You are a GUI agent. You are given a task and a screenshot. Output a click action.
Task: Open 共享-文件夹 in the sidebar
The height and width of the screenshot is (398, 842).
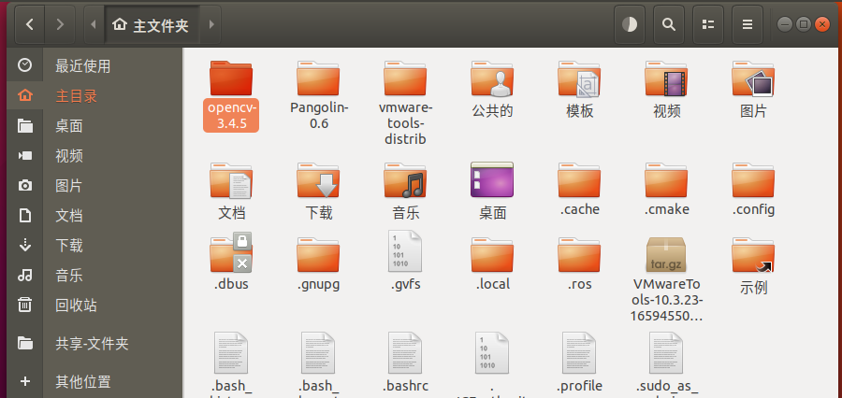95,343
